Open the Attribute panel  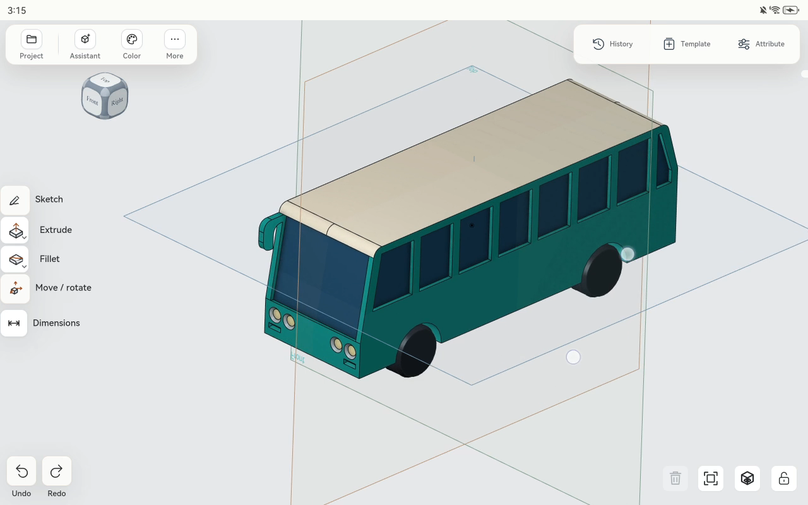tap(761, 44)
